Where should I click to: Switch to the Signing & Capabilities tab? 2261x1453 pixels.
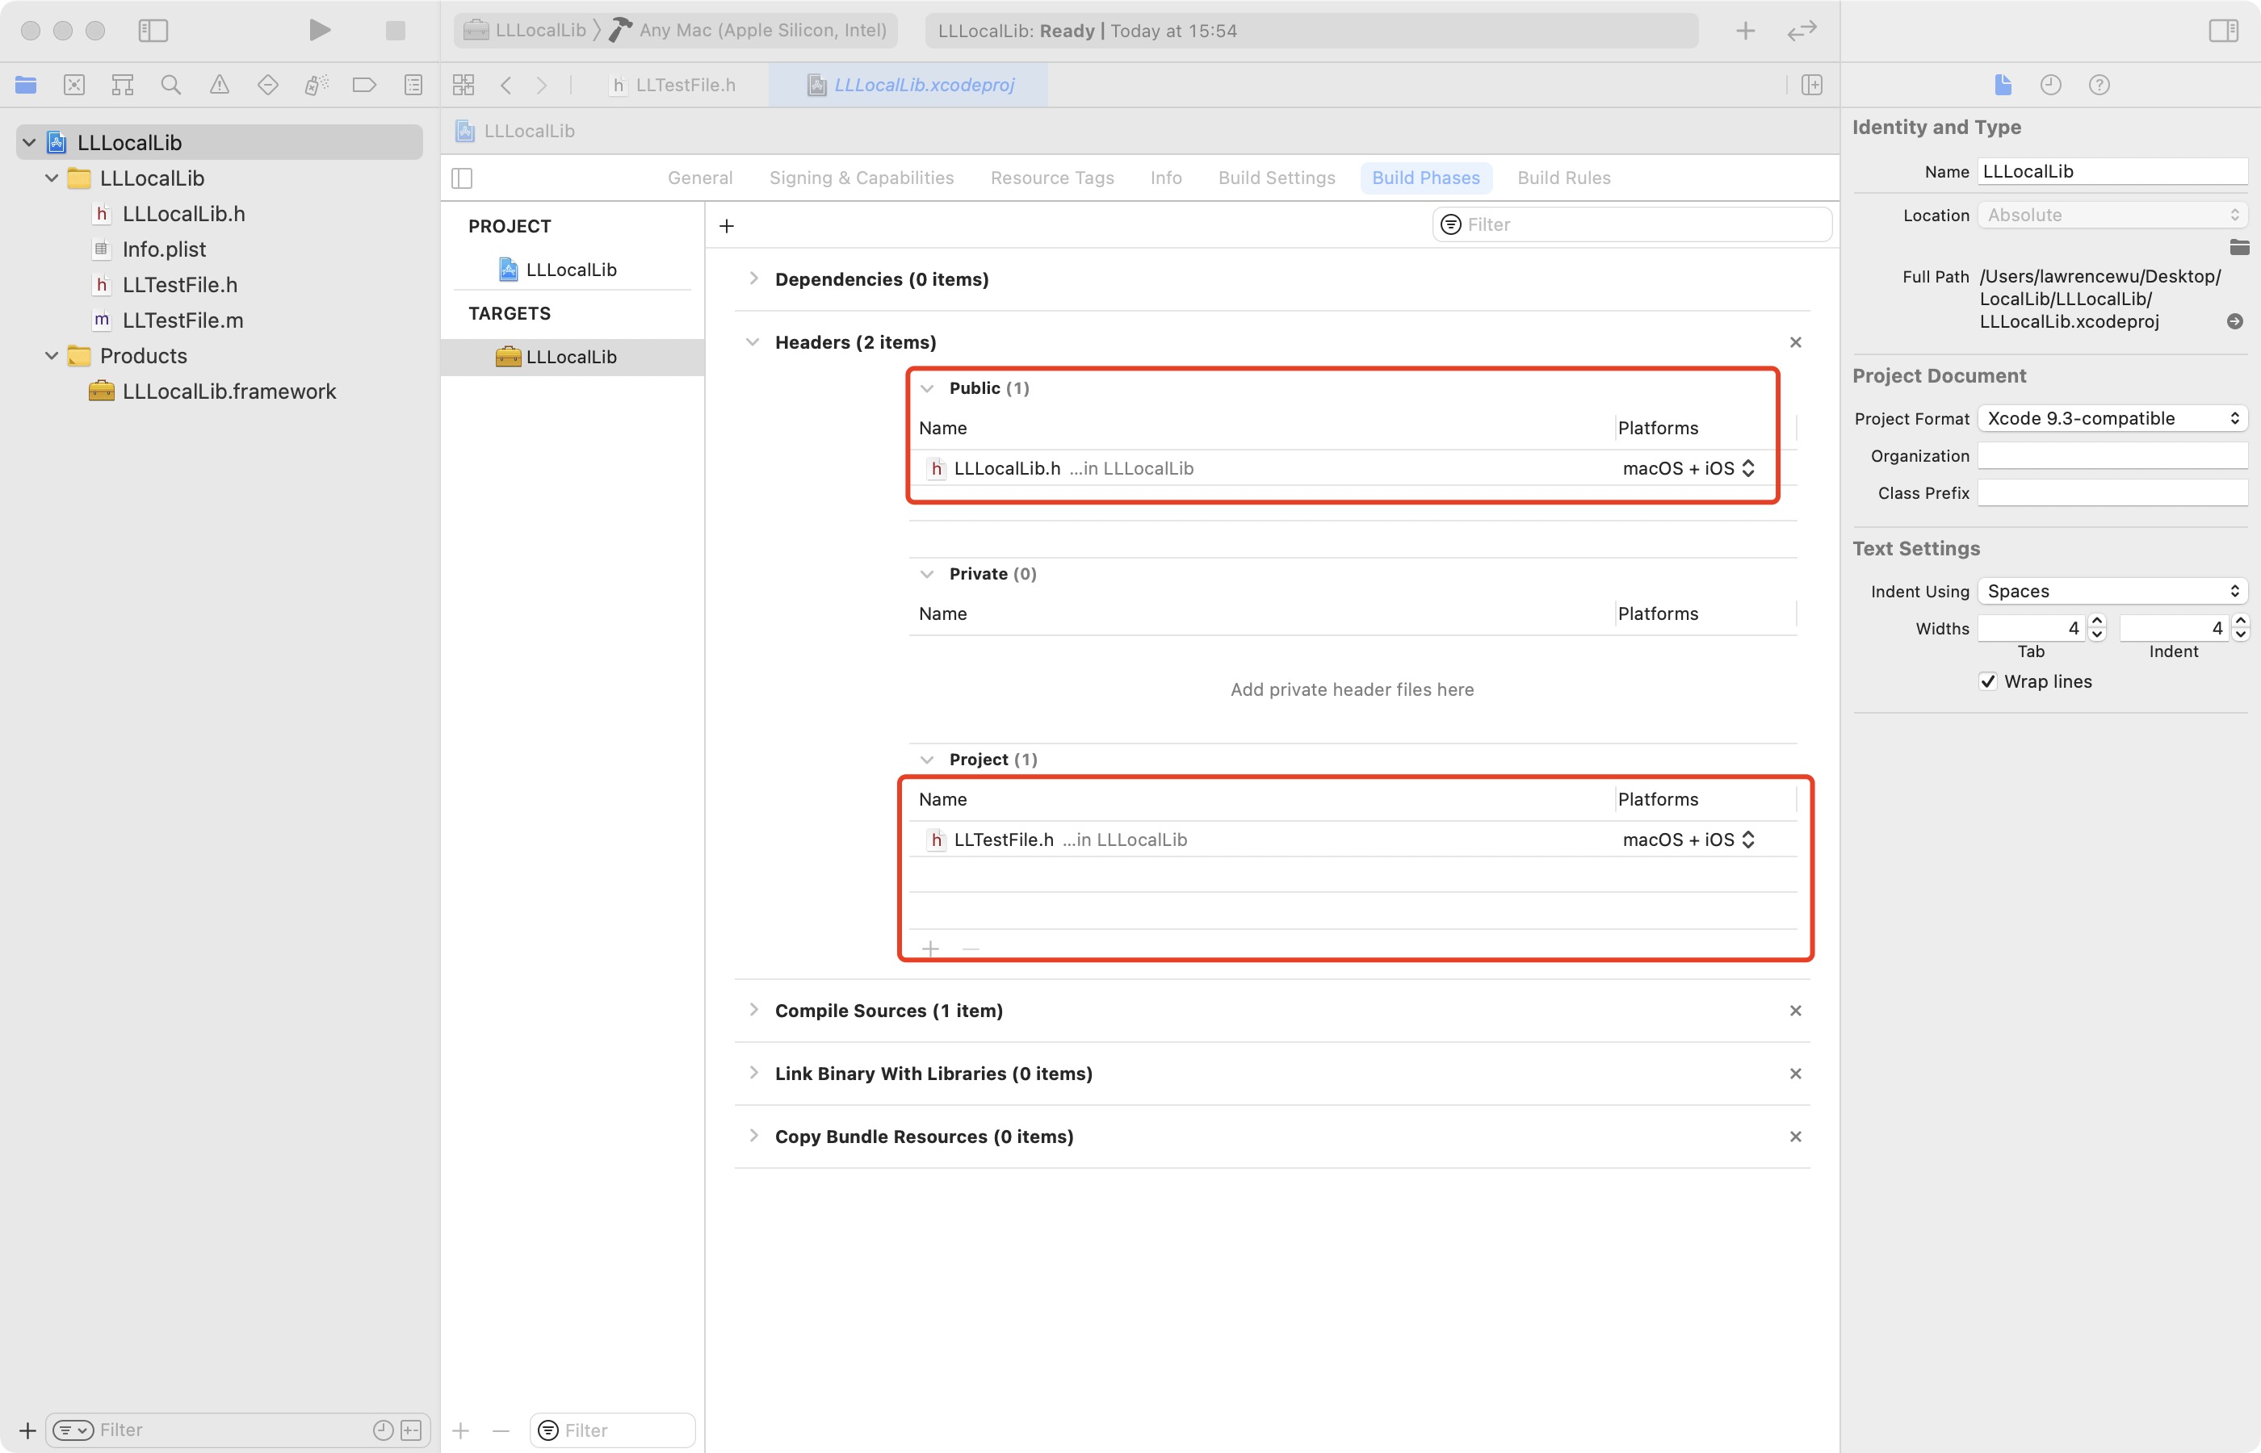click(862, 178)
